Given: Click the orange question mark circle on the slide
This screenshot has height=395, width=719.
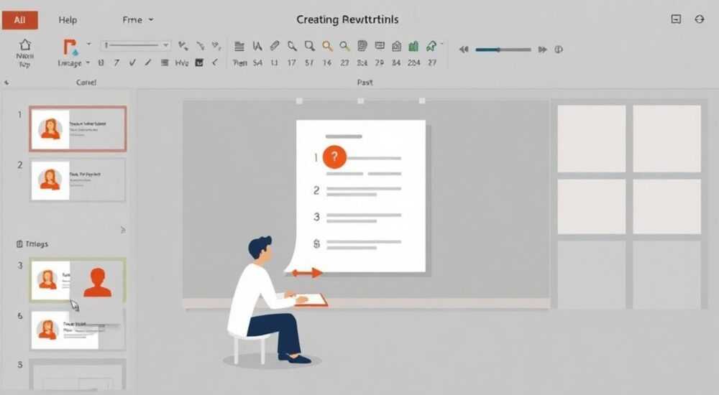Looking at the screenshot, I should (334, 157).
